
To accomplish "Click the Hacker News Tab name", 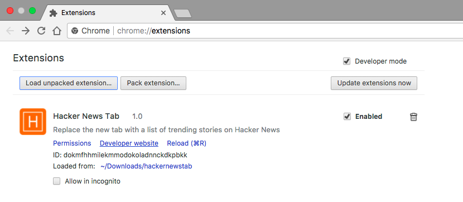I will (x=86, y=117).
